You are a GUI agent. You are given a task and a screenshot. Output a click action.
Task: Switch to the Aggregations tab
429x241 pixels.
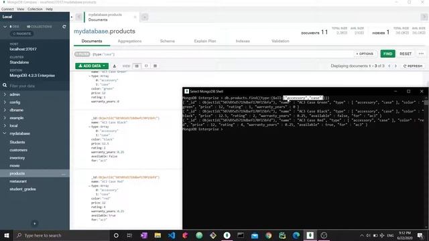coord(129,41)
